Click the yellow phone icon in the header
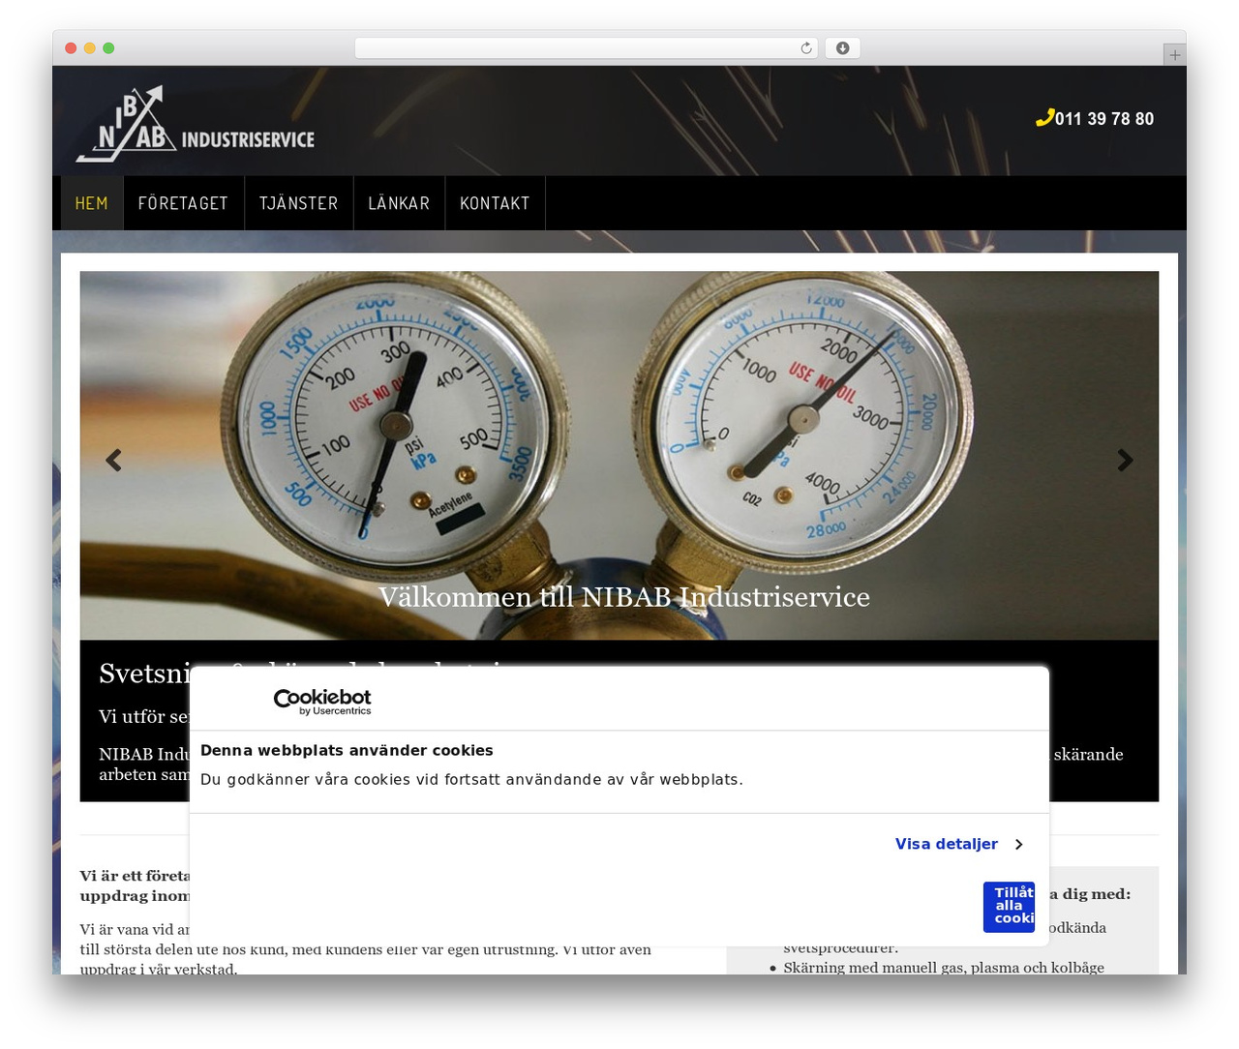 tap(1044, 118)
